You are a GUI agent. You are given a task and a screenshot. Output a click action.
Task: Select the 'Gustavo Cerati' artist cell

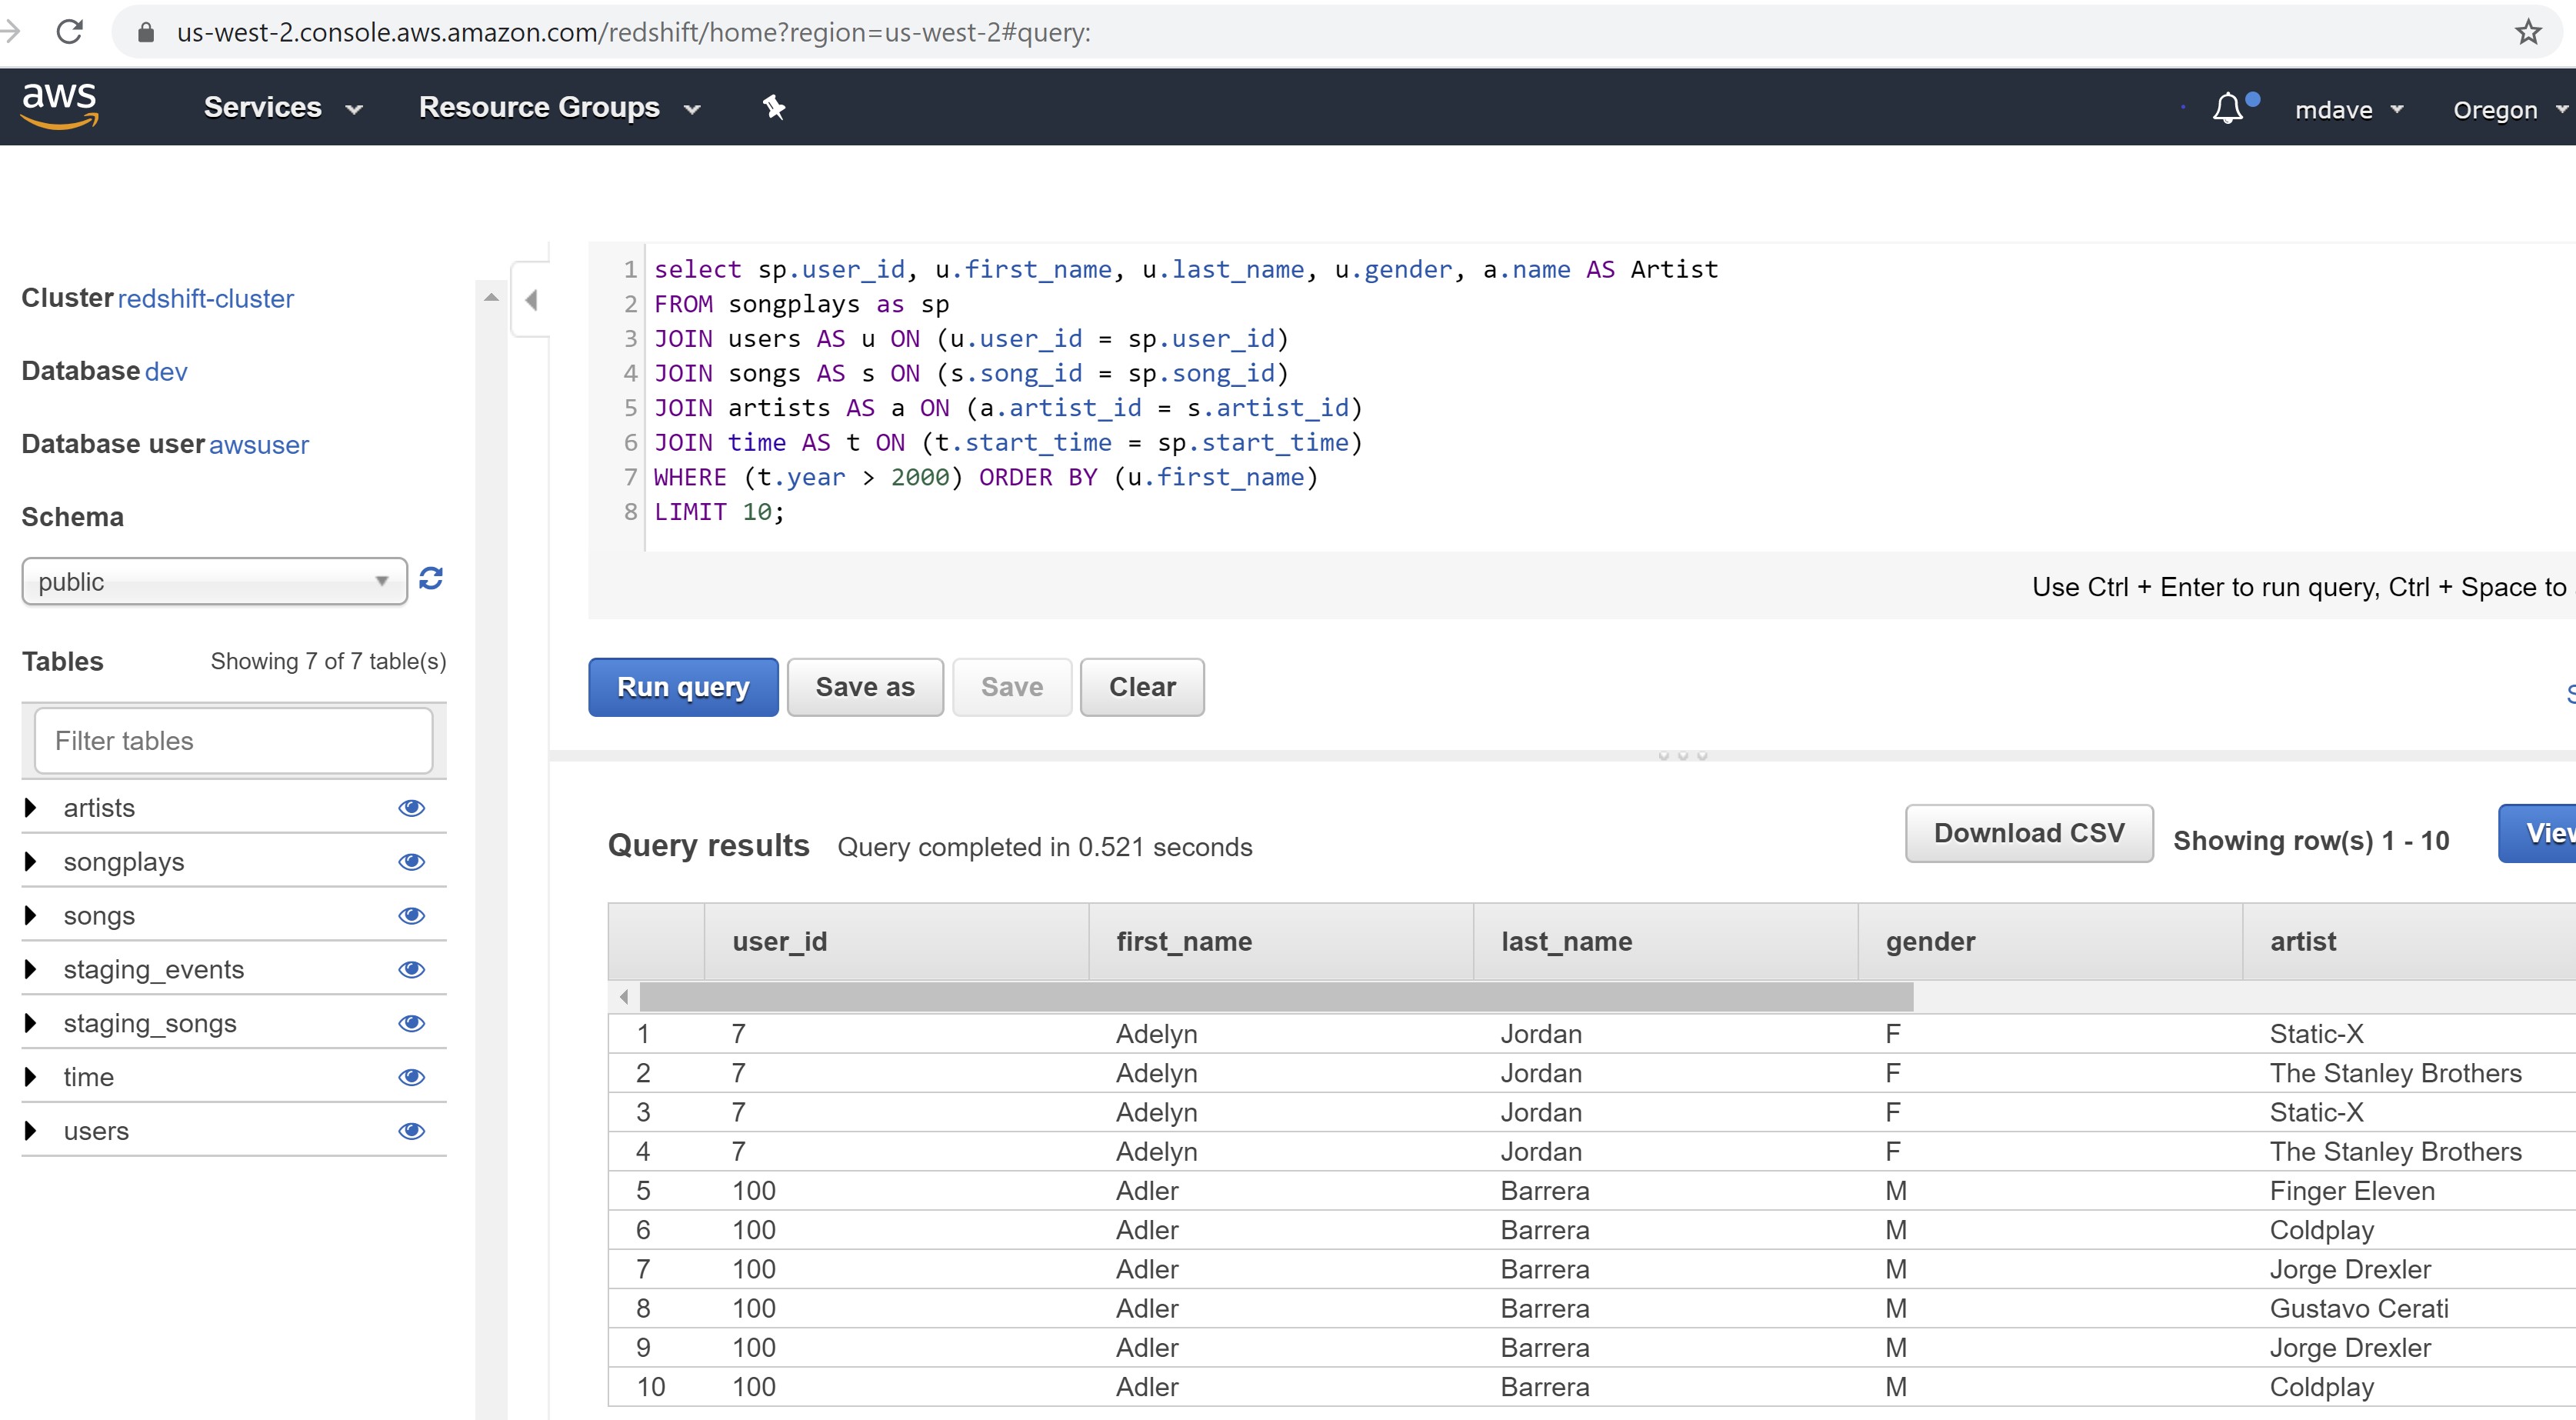[2359, 1308]
